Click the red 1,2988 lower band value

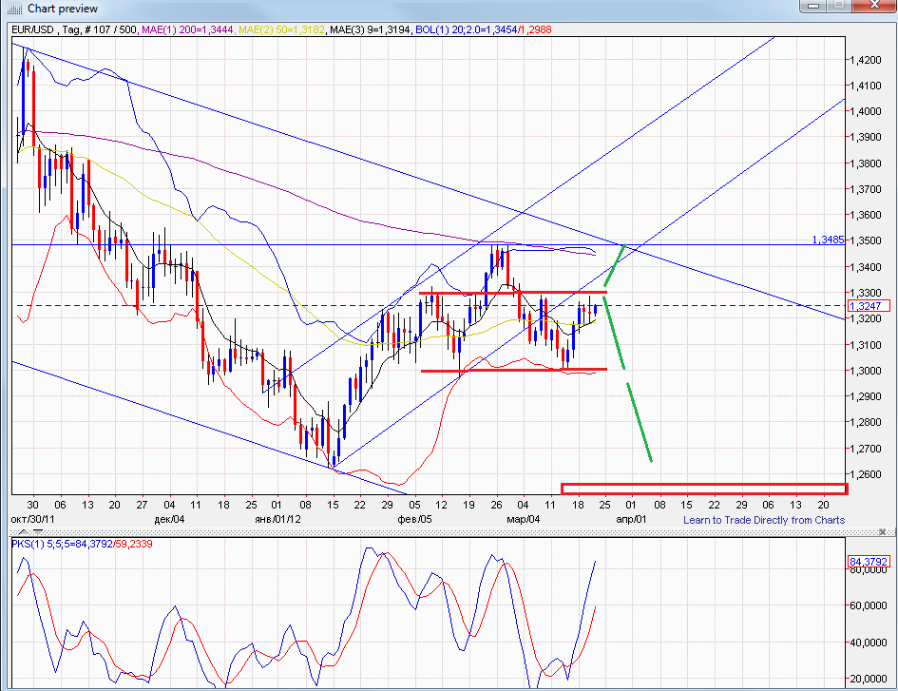click(x=536, y=29)
